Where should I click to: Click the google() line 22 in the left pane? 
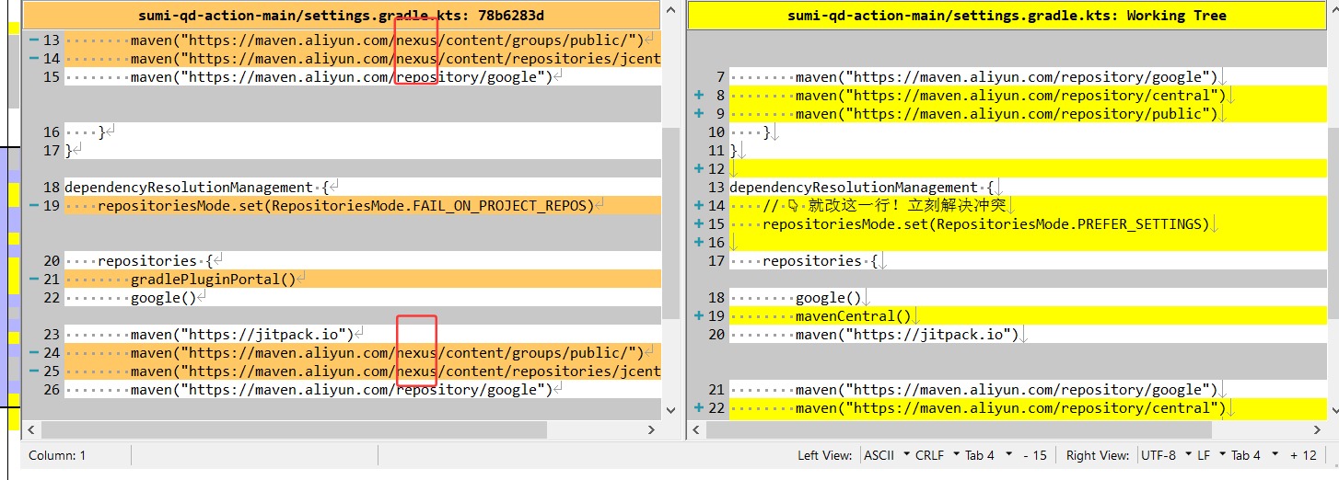pyautogui.click(x=363, y=298)
